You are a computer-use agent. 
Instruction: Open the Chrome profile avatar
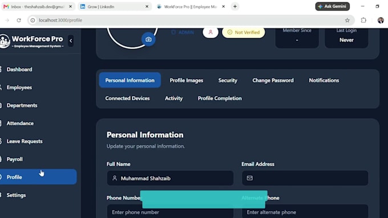coord(381,20)
